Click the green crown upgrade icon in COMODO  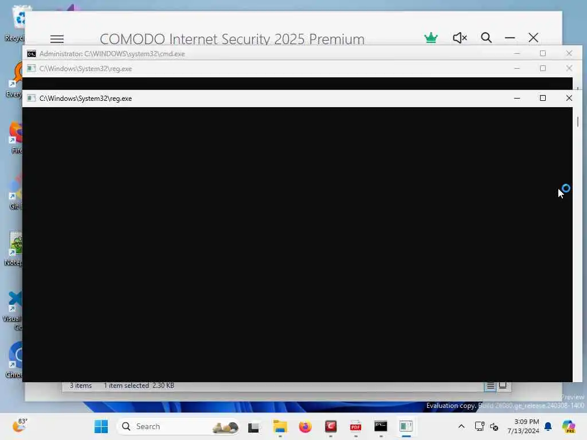tap(431, 38)
